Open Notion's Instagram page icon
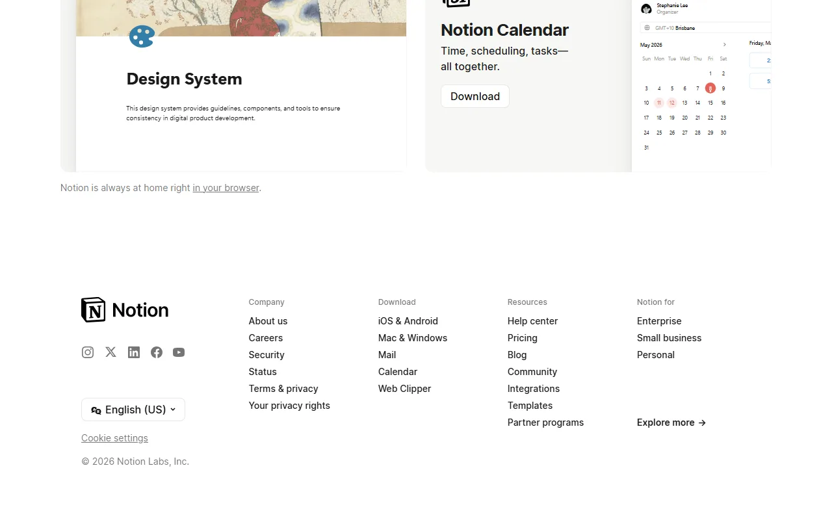Screen dimensions: 832x520 [x=88, y=352]
